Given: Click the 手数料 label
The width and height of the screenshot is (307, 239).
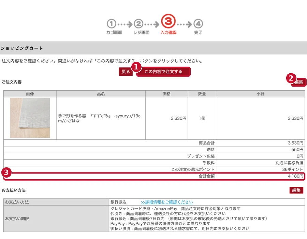Looking at the screenshot, I should click(208, 163).
